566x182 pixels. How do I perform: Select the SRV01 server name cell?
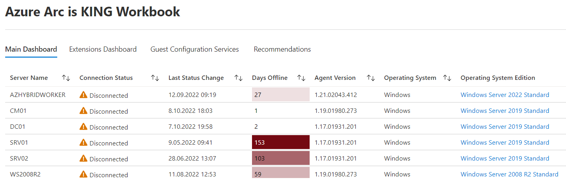tap(19, 143)
